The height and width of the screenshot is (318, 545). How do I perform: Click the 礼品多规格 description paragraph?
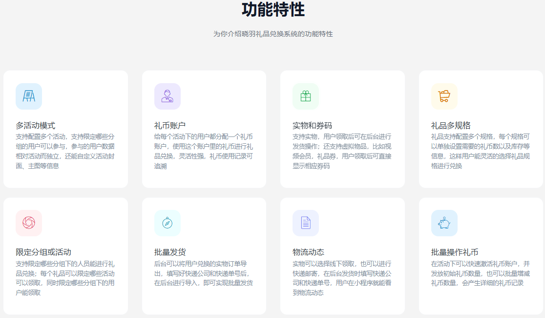coord(480,151)
